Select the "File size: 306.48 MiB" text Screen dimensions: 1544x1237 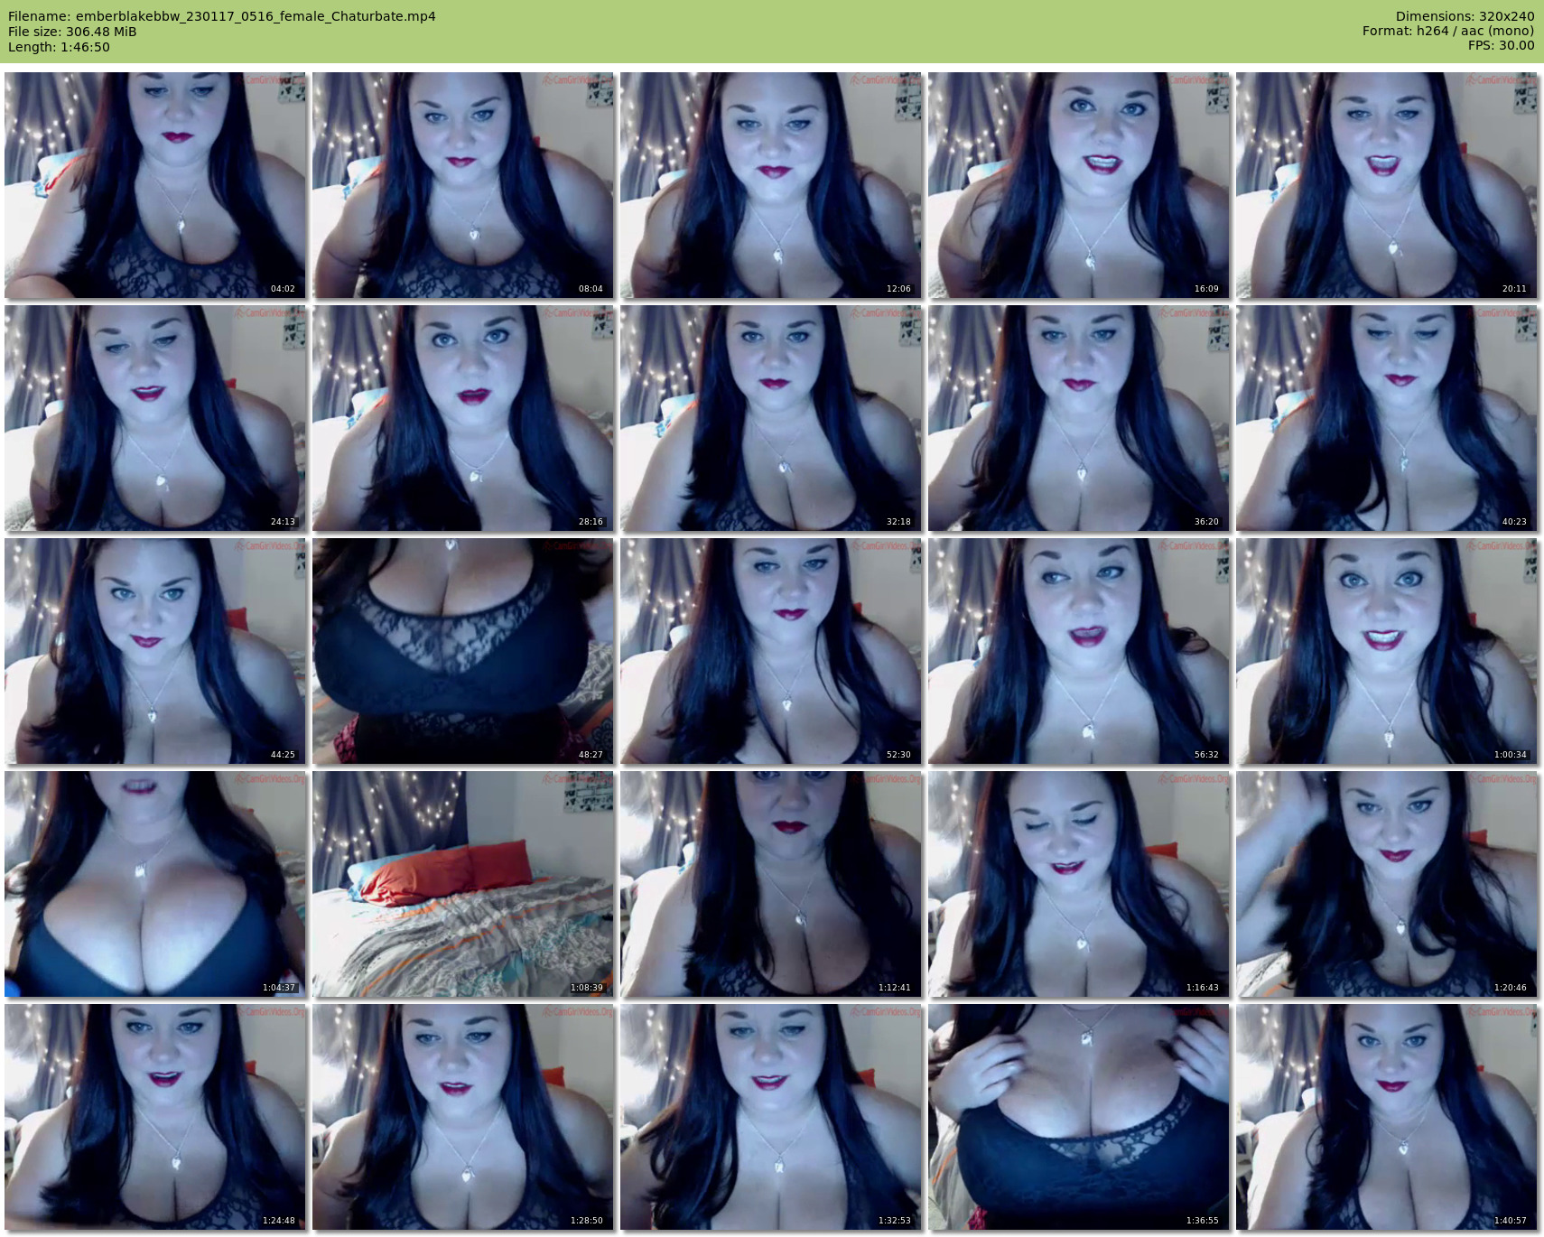click(x=72, y=32)
